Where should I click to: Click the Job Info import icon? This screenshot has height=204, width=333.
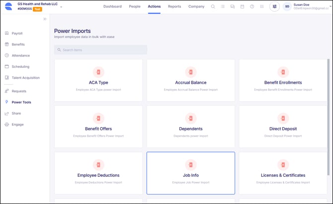click(191, 165)
